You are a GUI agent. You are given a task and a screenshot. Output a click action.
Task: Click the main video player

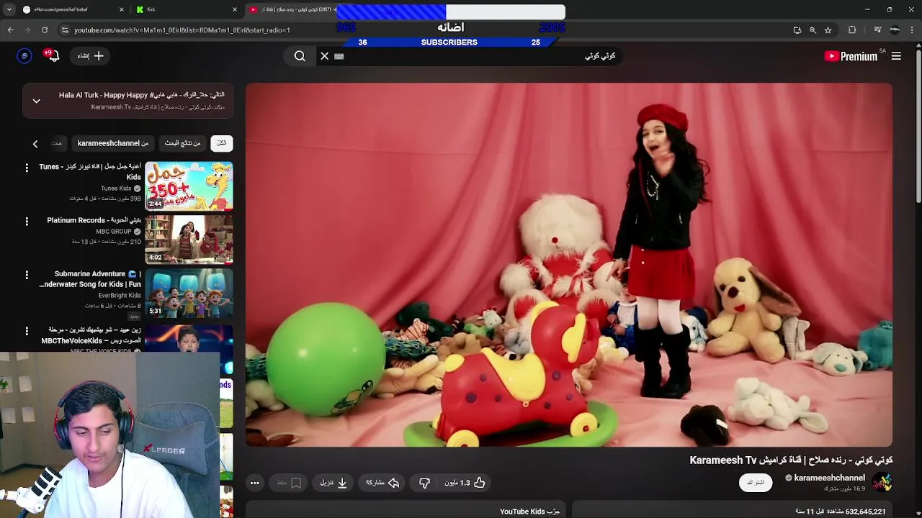pos(569,265)
